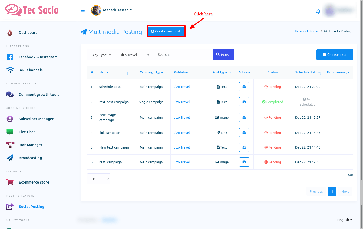Viewport: 363px width, 229px height.
Task: Open the notification bell
Action: (x=318, y=11)
